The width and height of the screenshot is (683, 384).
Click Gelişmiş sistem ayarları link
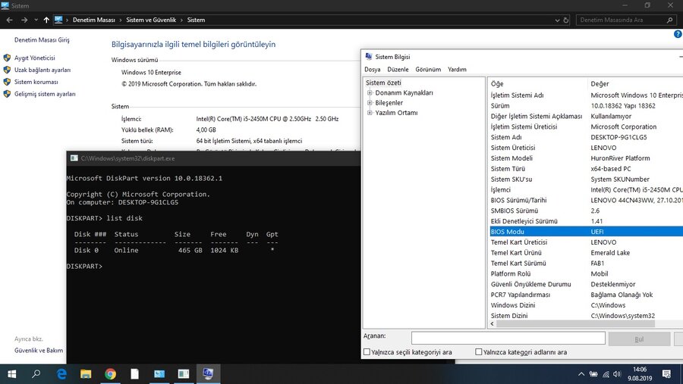point(45,94)
